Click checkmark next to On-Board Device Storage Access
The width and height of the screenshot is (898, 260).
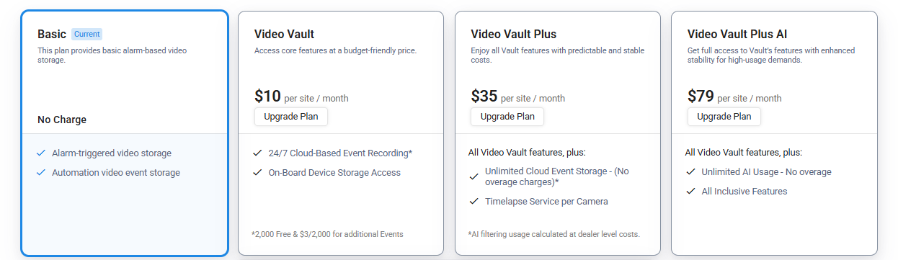pos(257,173)
